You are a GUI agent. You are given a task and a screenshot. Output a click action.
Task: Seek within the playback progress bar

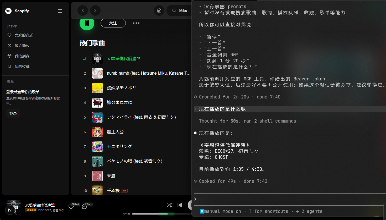pos(162,214)
